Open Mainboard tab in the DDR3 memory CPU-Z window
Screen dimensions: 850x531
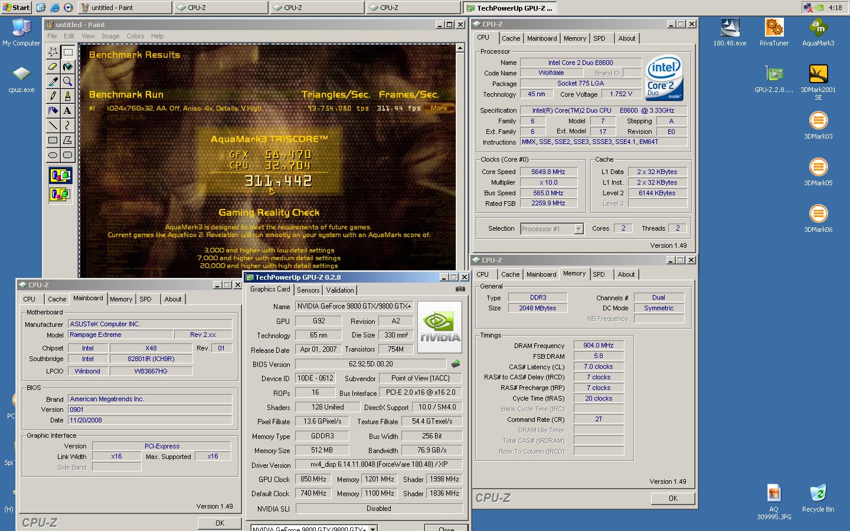541,274
